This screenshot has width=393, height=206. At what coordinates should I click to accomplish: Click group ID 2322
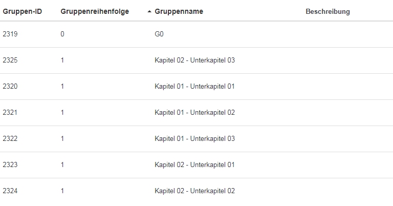pos(10,139)
